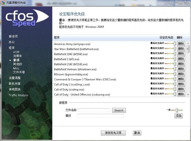Click the cFosSpeed logo
The width and height of the screenshot is (191, 141).
click(x=27, y=18)
